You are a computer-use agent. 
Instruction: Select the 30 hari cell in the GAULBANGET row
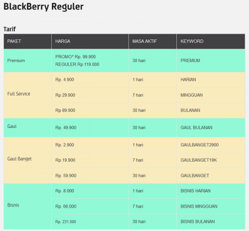pos(152,176)
